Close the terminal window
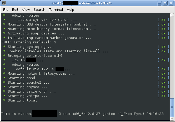Screen dimensions: 175x122 171,3
